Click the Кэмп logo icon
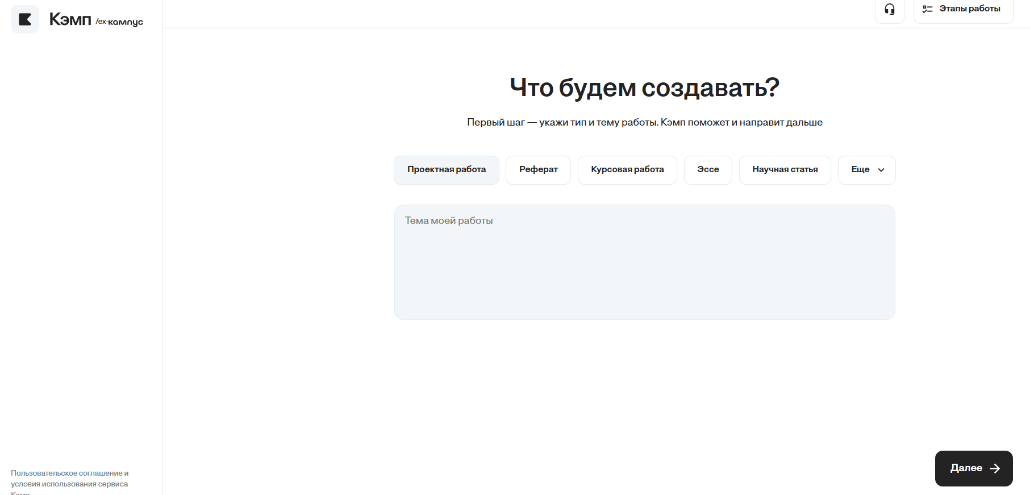Screen dimensions: 1030x495 tap(25, 19)
